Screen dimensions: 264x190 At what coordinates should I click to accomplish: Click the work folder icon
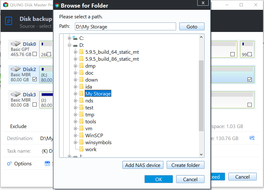click(x=81, y=149)
